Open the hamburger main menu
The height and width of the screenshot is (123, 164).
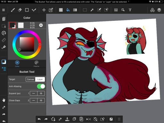4,10
